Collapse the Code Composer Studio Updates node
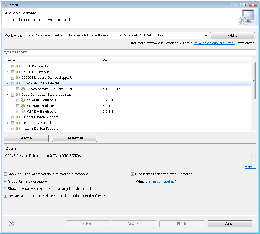The image size is (260, 234). (x=7, y=95)
